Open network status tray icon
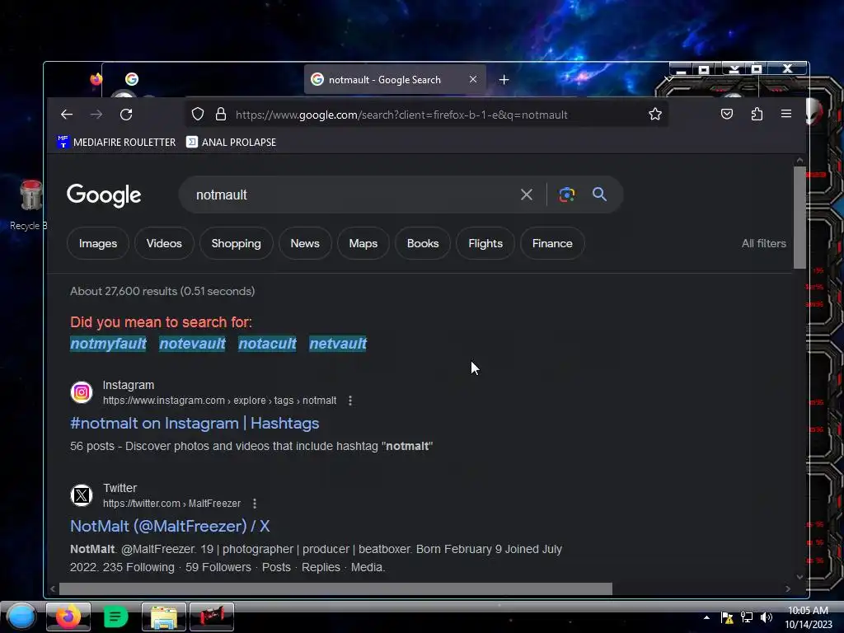Screen dimensions: 844x633 [747, 617]
